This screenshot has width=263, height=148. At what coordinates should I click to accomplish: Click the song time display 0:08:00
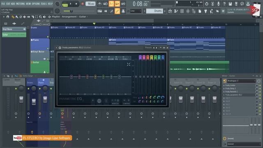[x=140, y=4]
